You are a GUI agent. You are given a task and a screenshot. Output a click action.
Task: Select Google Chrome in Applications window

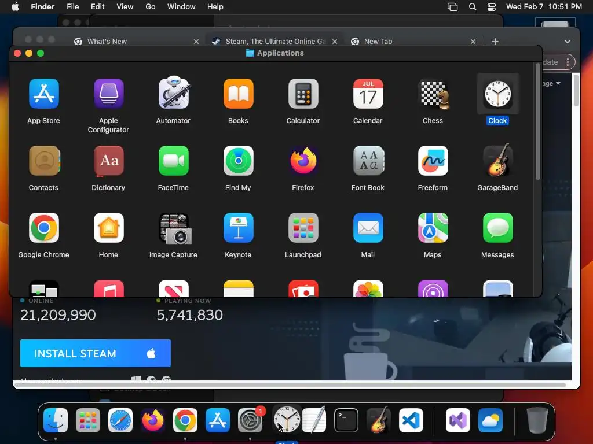click(x=44, y=228)
